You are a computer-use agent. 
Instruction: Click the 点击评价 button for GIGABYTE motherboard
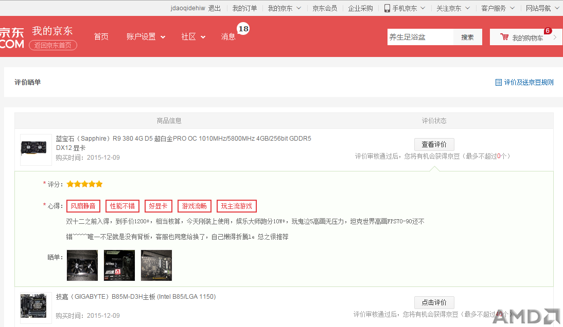pyautogui.click(x=434, y=302)
